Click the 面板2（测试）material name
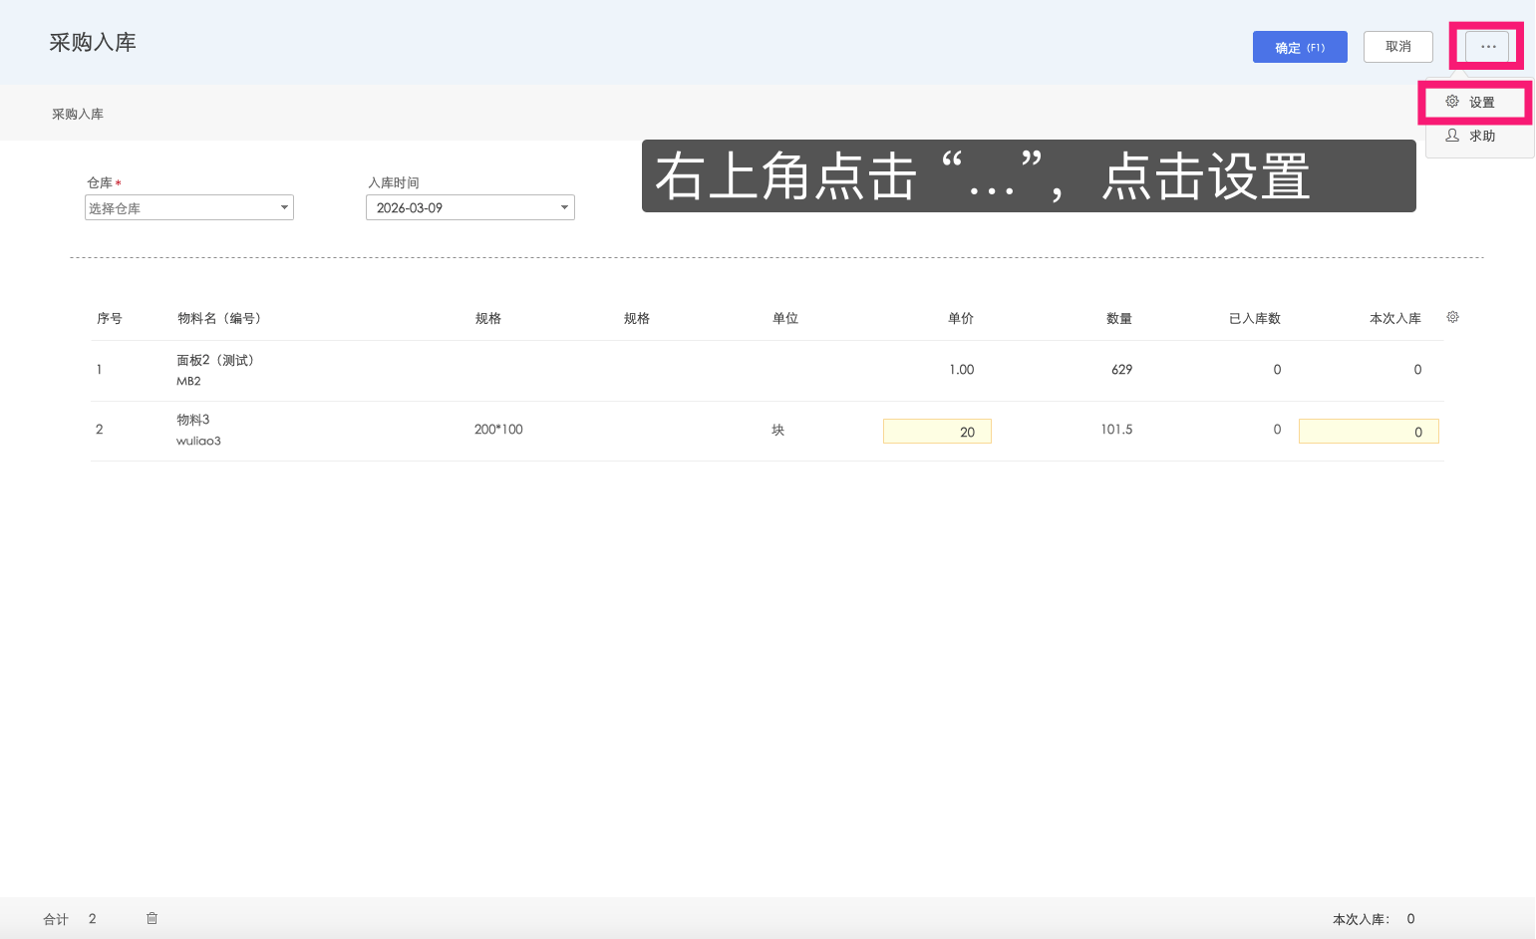The width and height of the screenshot is (1536, 939). [x=215, y=360]
